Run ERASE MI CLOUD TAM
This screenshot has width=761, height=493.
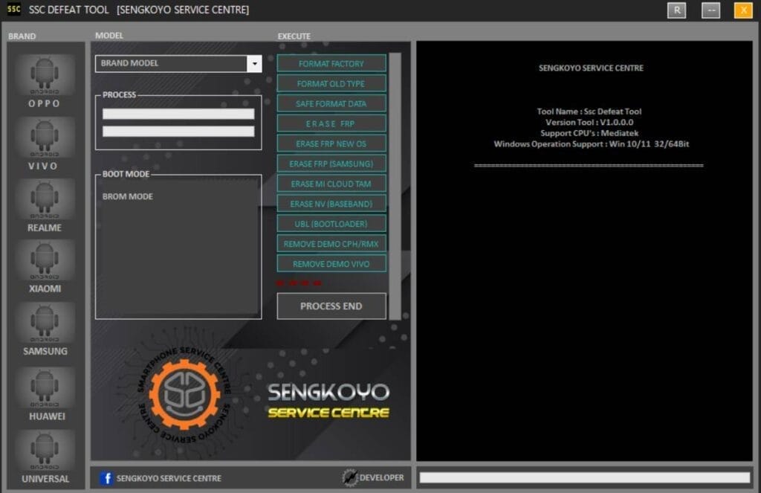point(331,183)
